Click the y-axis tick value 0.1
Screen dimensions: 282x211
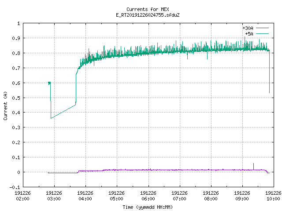[16, 157]
